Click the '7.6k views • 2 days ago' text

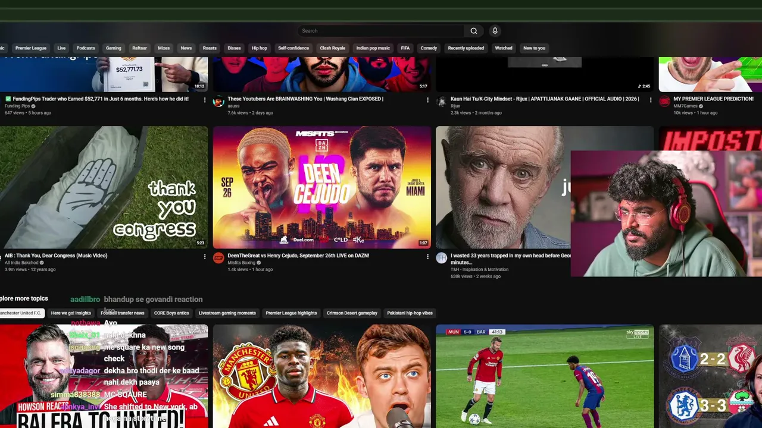(250, 113)
